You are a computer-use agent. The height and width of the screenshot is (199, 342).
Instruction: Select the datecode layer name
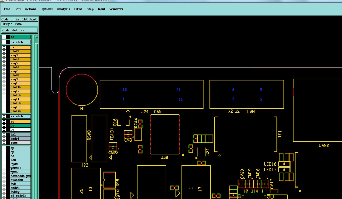(20, 176)
